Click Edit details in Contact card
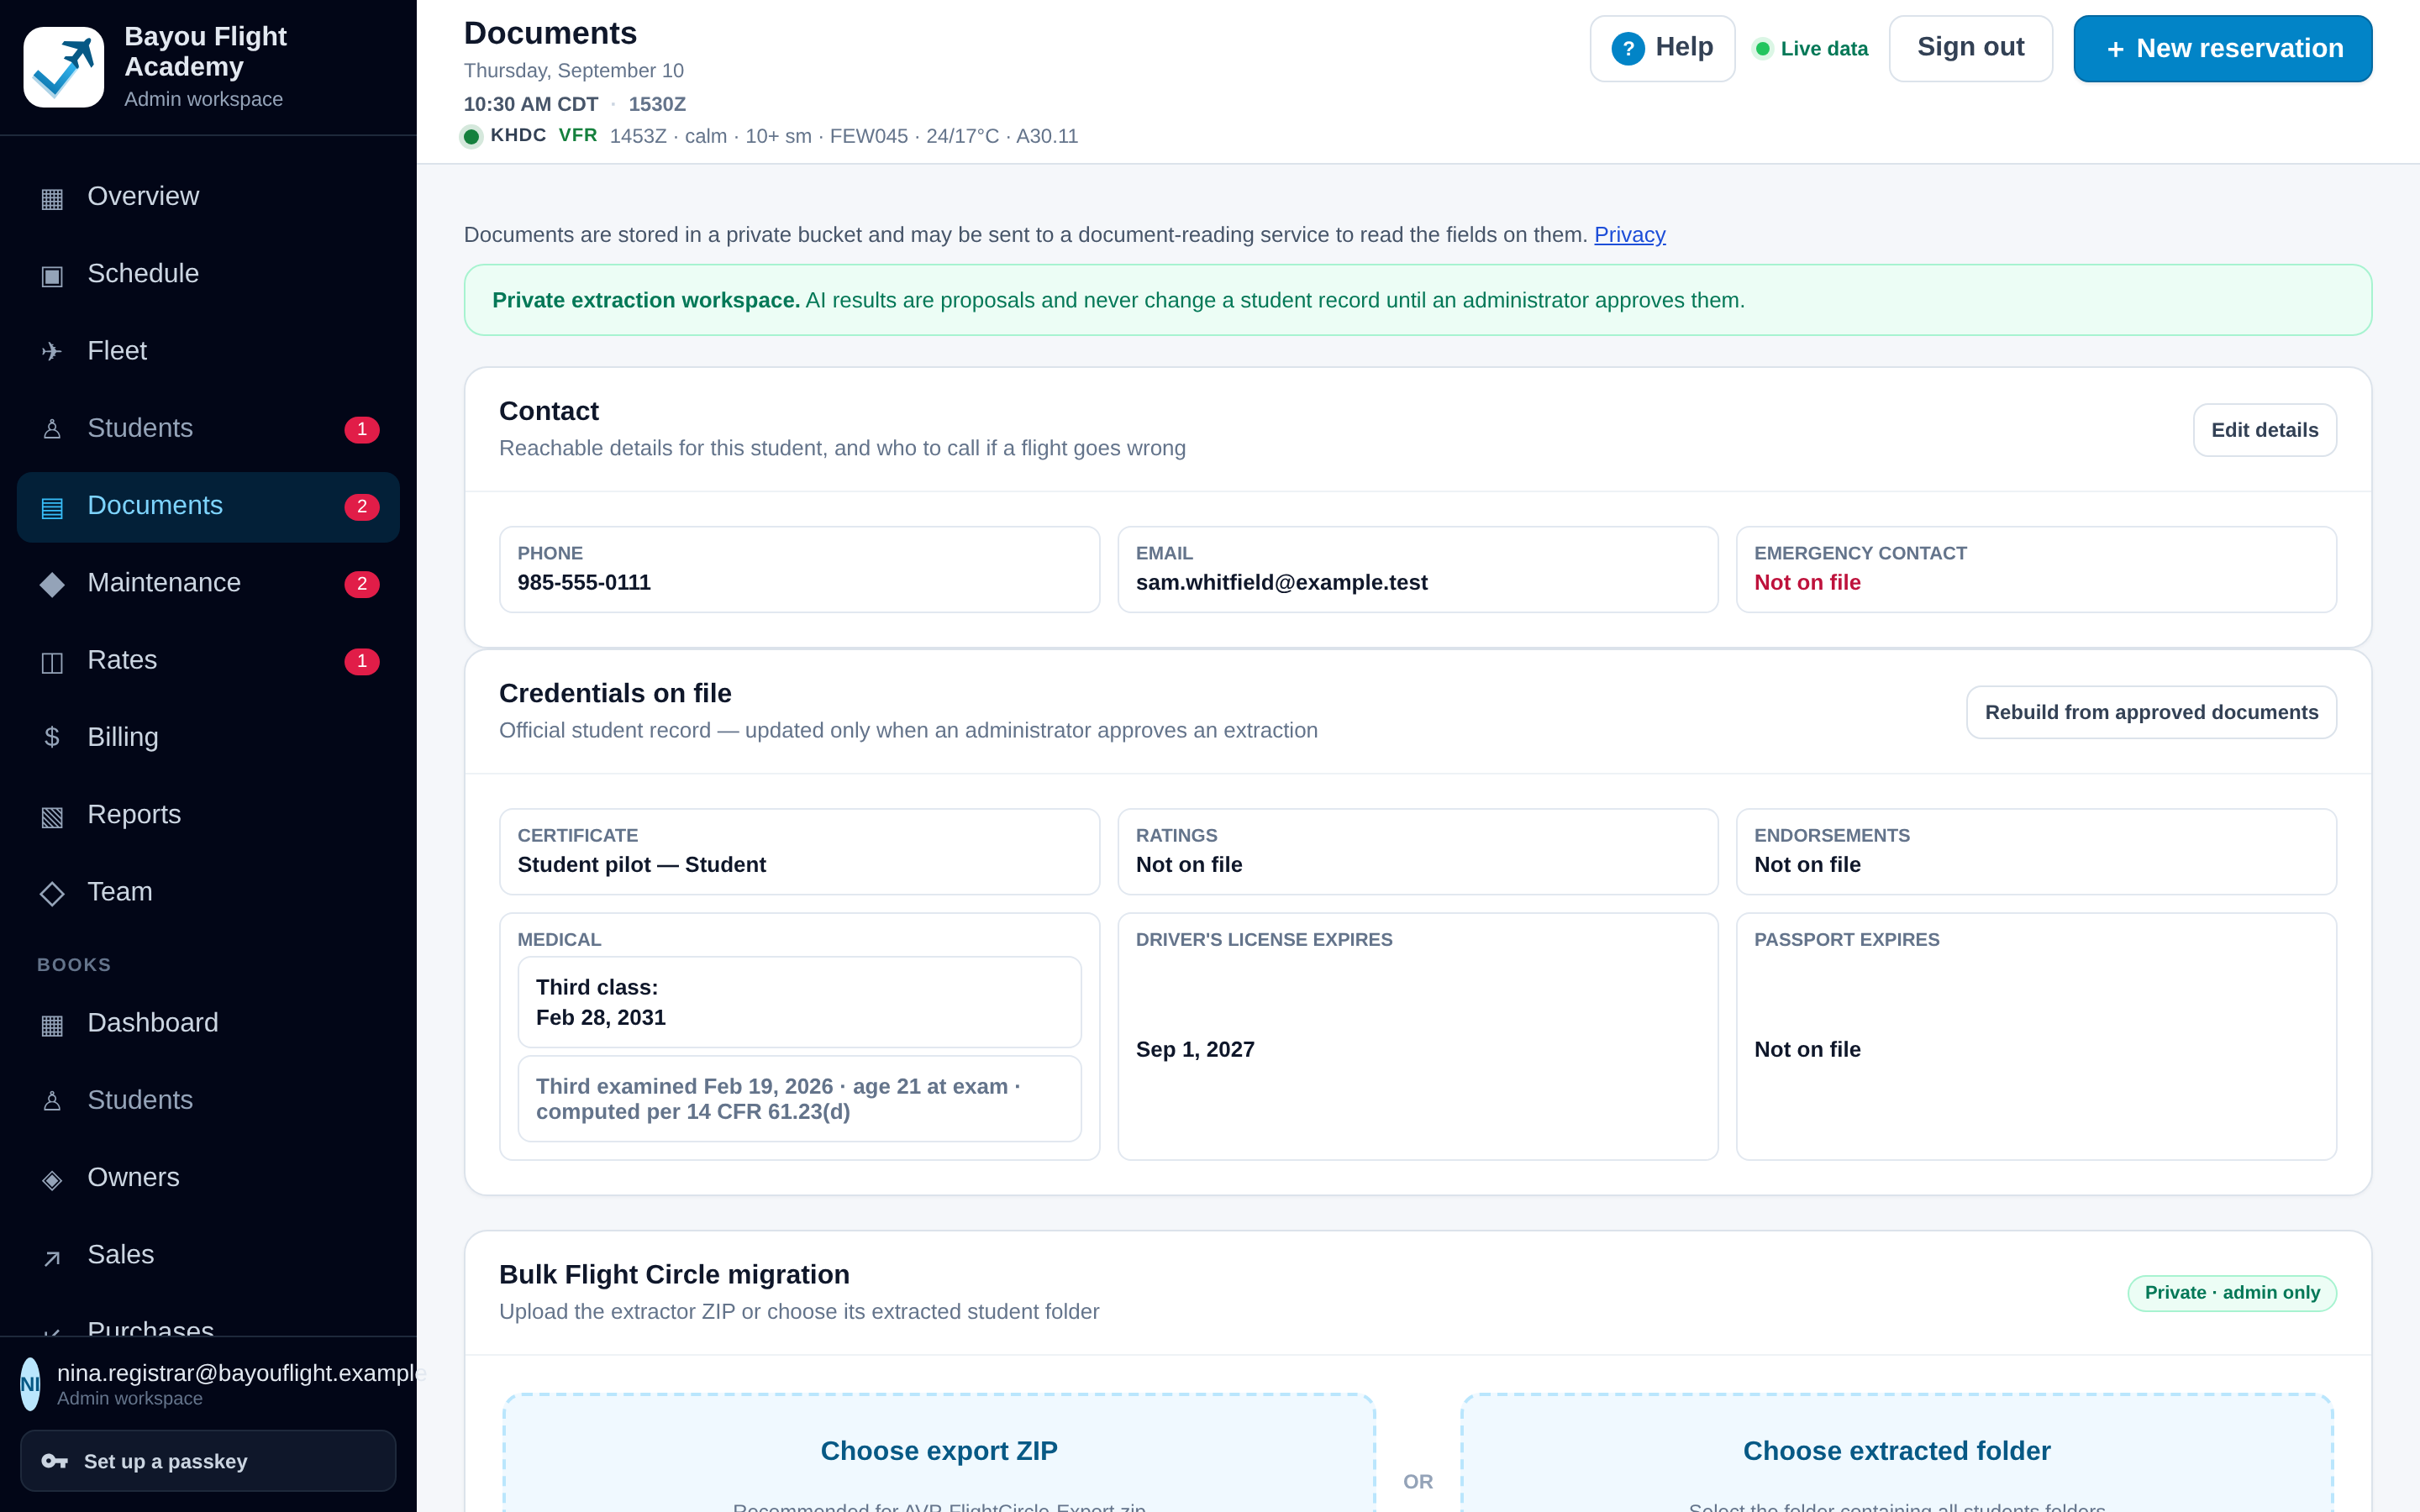The height and width of the screenshot is (1512, 2420). (x=2264, y=430)
